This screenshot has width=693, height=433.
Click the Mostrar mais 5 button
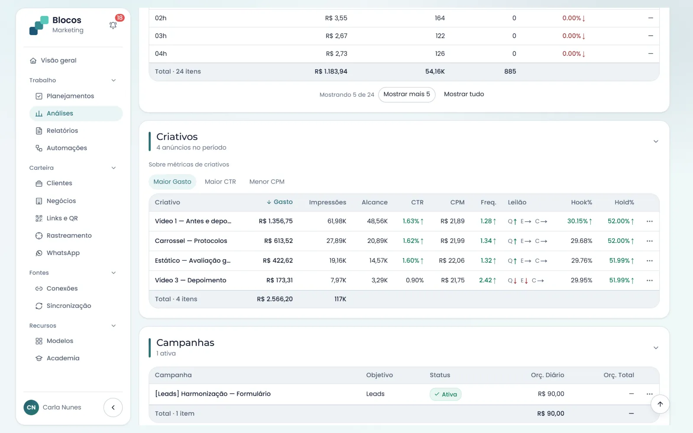[x=407, y=94]
